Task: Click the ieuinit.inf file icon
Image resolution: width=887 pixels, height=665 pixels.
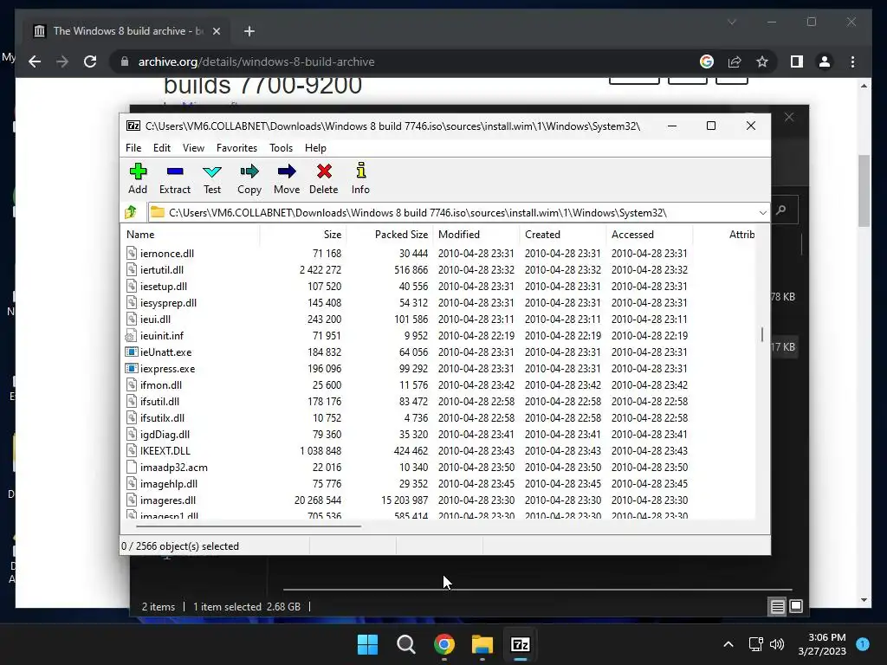Action: click(132, 335)
